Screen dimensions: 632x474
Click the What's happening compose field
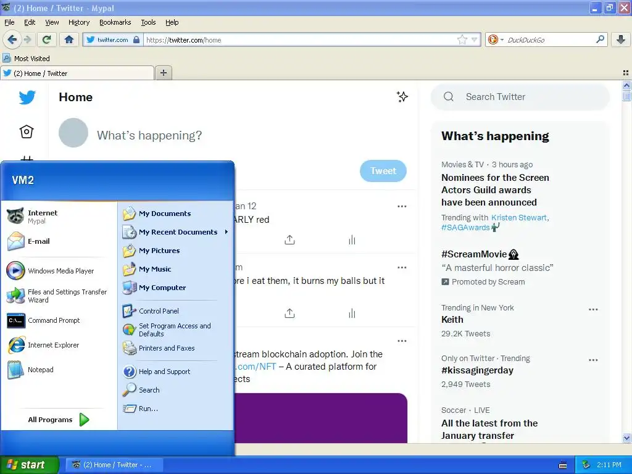coord(149,135)
